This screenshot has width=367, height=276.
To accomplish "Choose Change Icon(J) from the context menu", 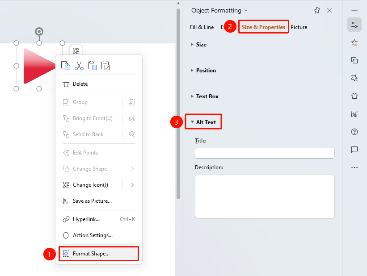I will (x=90, y=185).
